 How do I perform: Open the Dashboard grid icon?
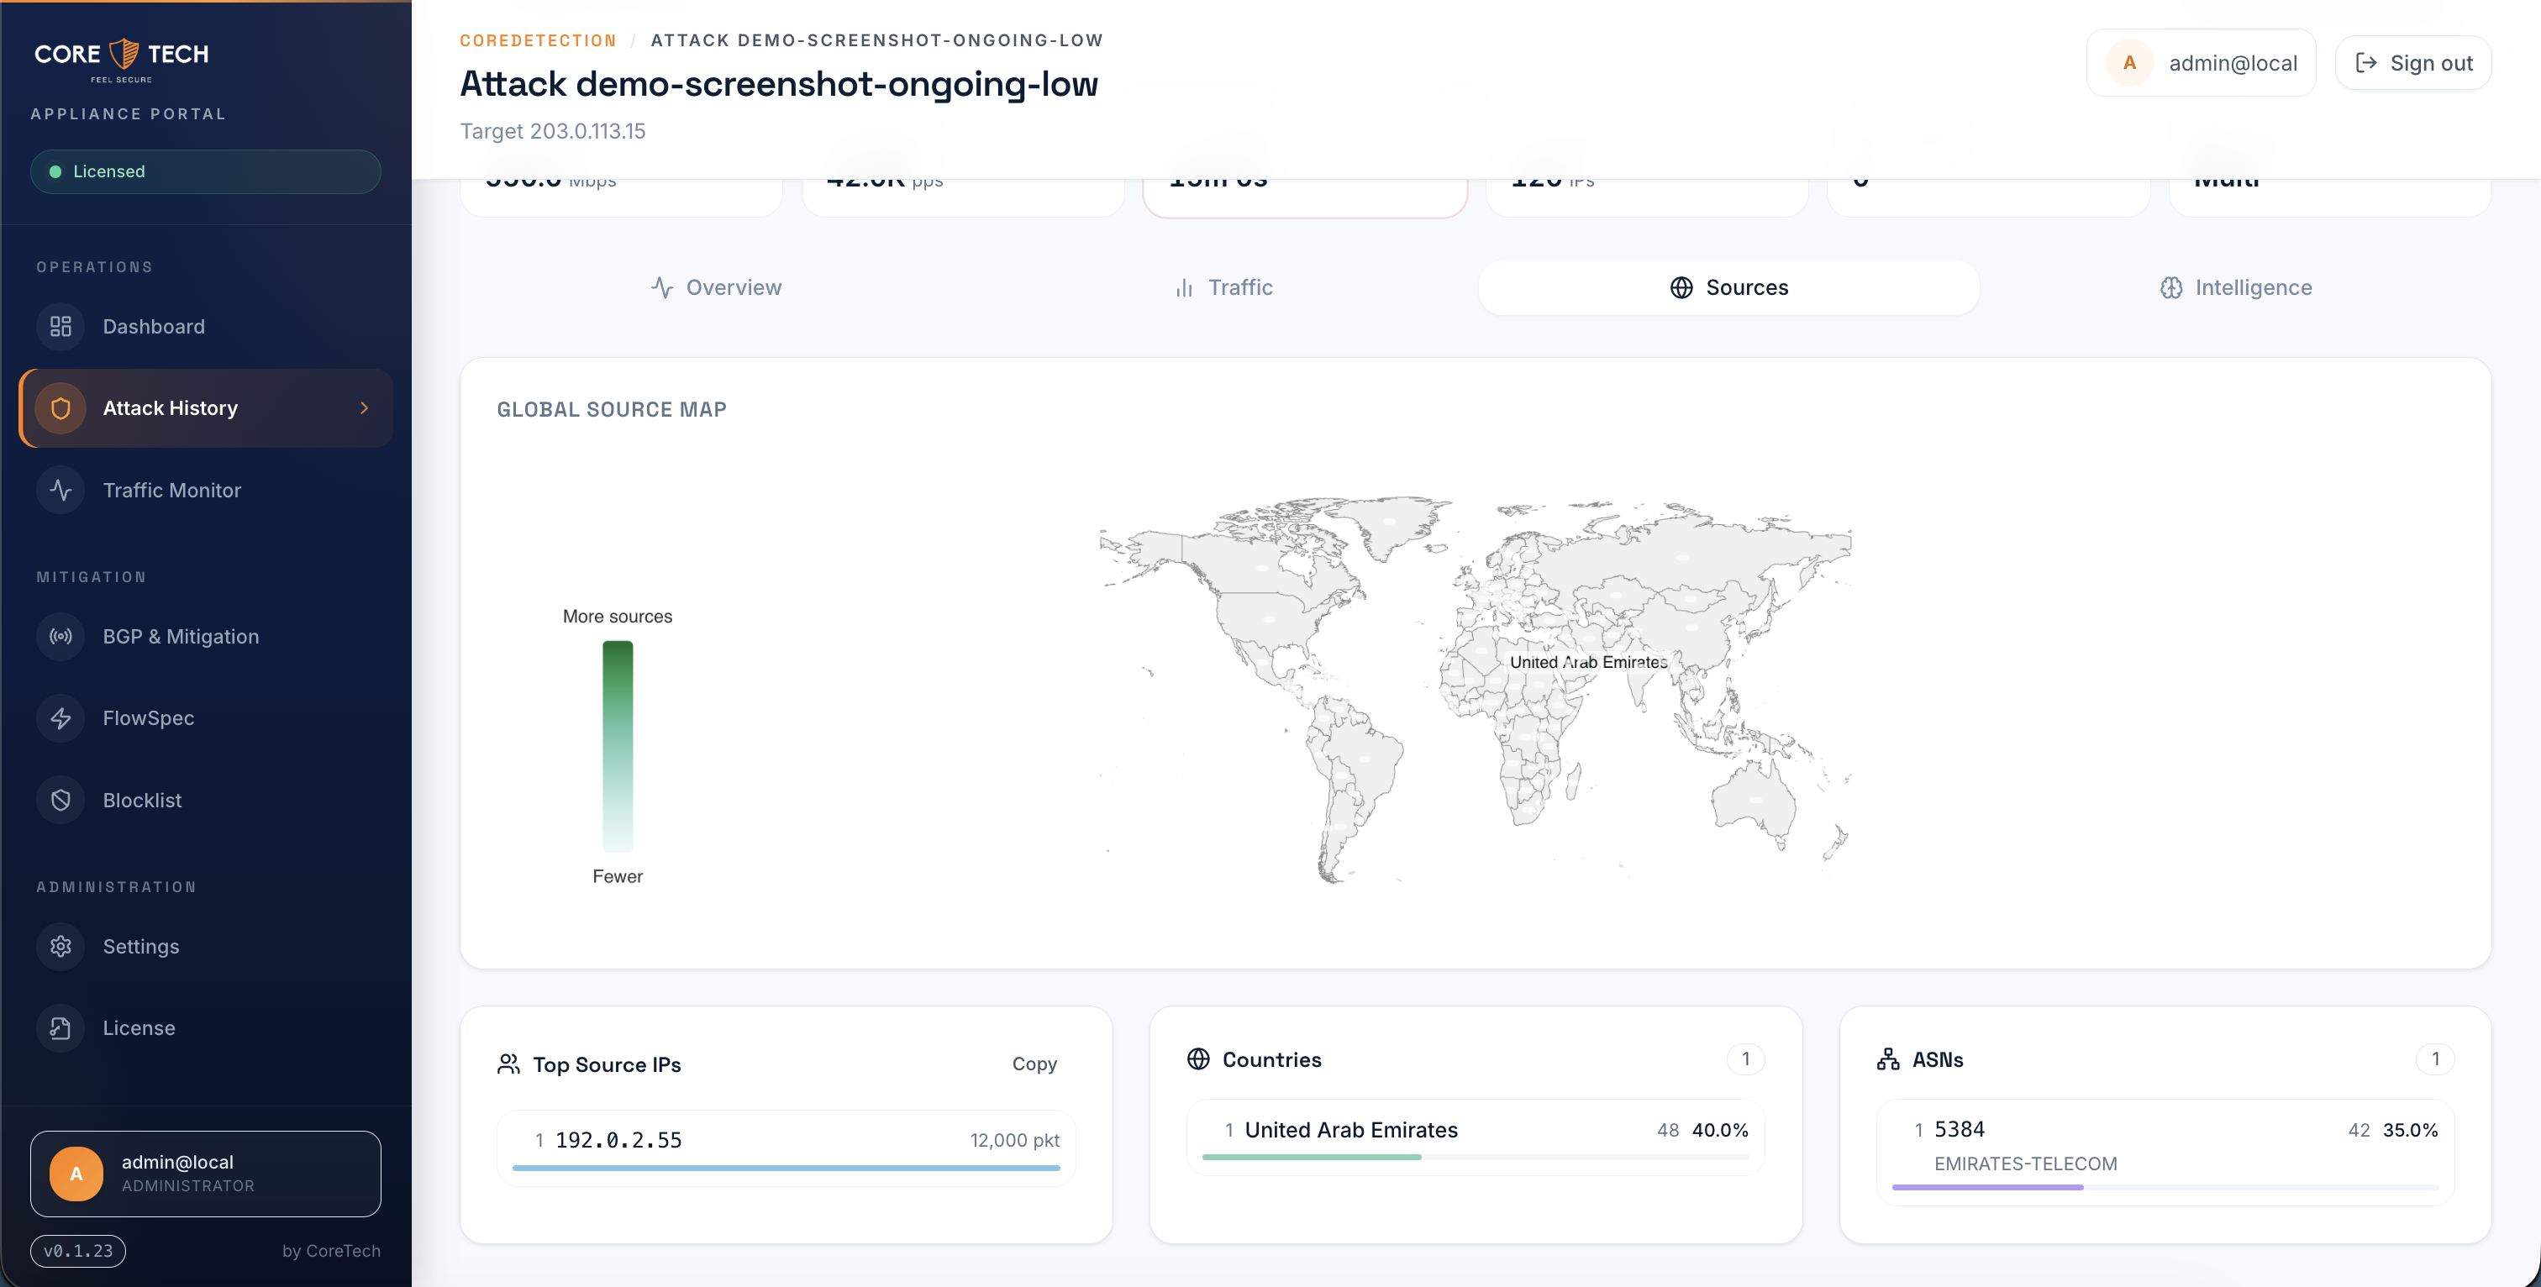(60, 327)
